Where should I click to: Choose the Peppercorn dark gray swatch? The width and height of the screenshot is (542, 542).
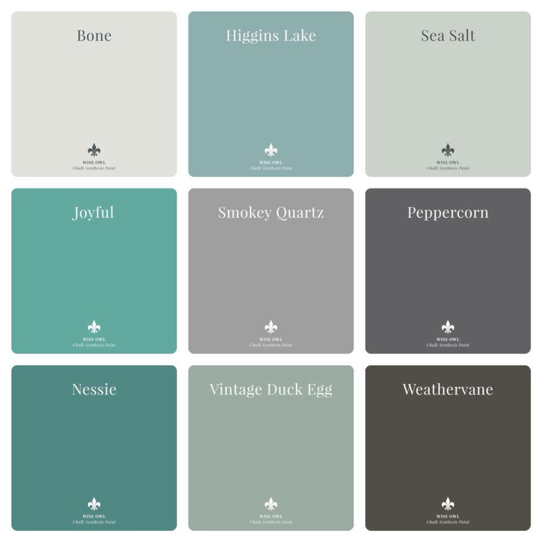coord(448,271)
